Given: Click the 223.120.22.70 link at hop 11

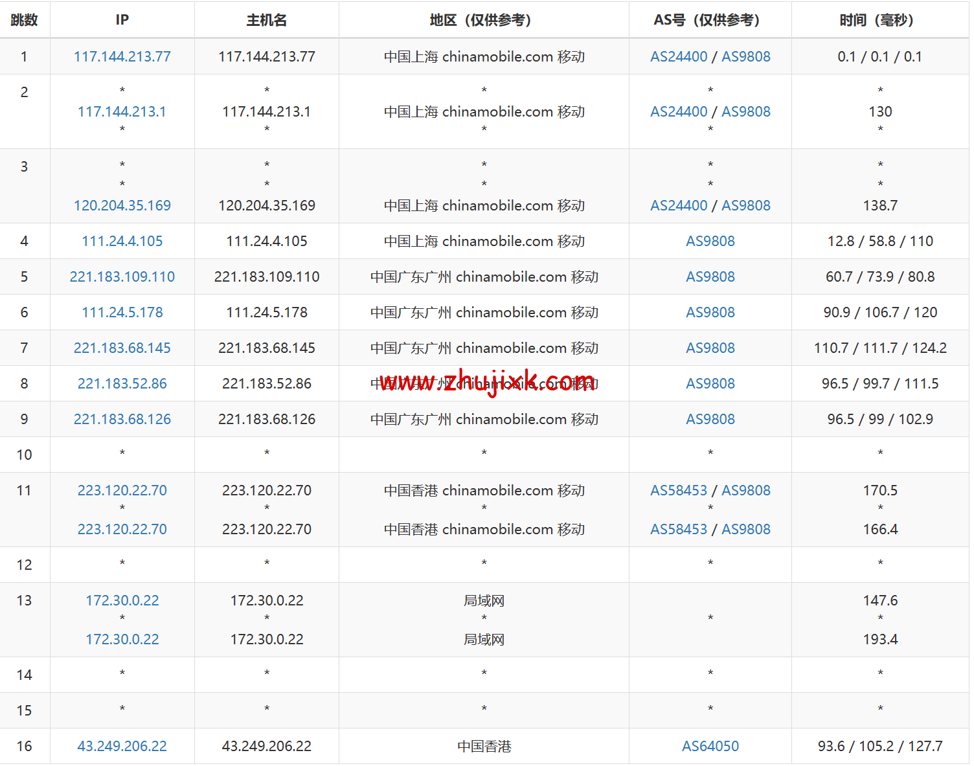Looking at the screenshot, I should pos(122,490).
